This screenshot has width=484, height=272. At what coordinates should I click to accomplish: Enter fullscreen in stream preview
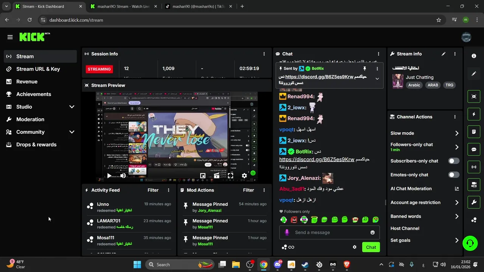(x=230, y=176)
